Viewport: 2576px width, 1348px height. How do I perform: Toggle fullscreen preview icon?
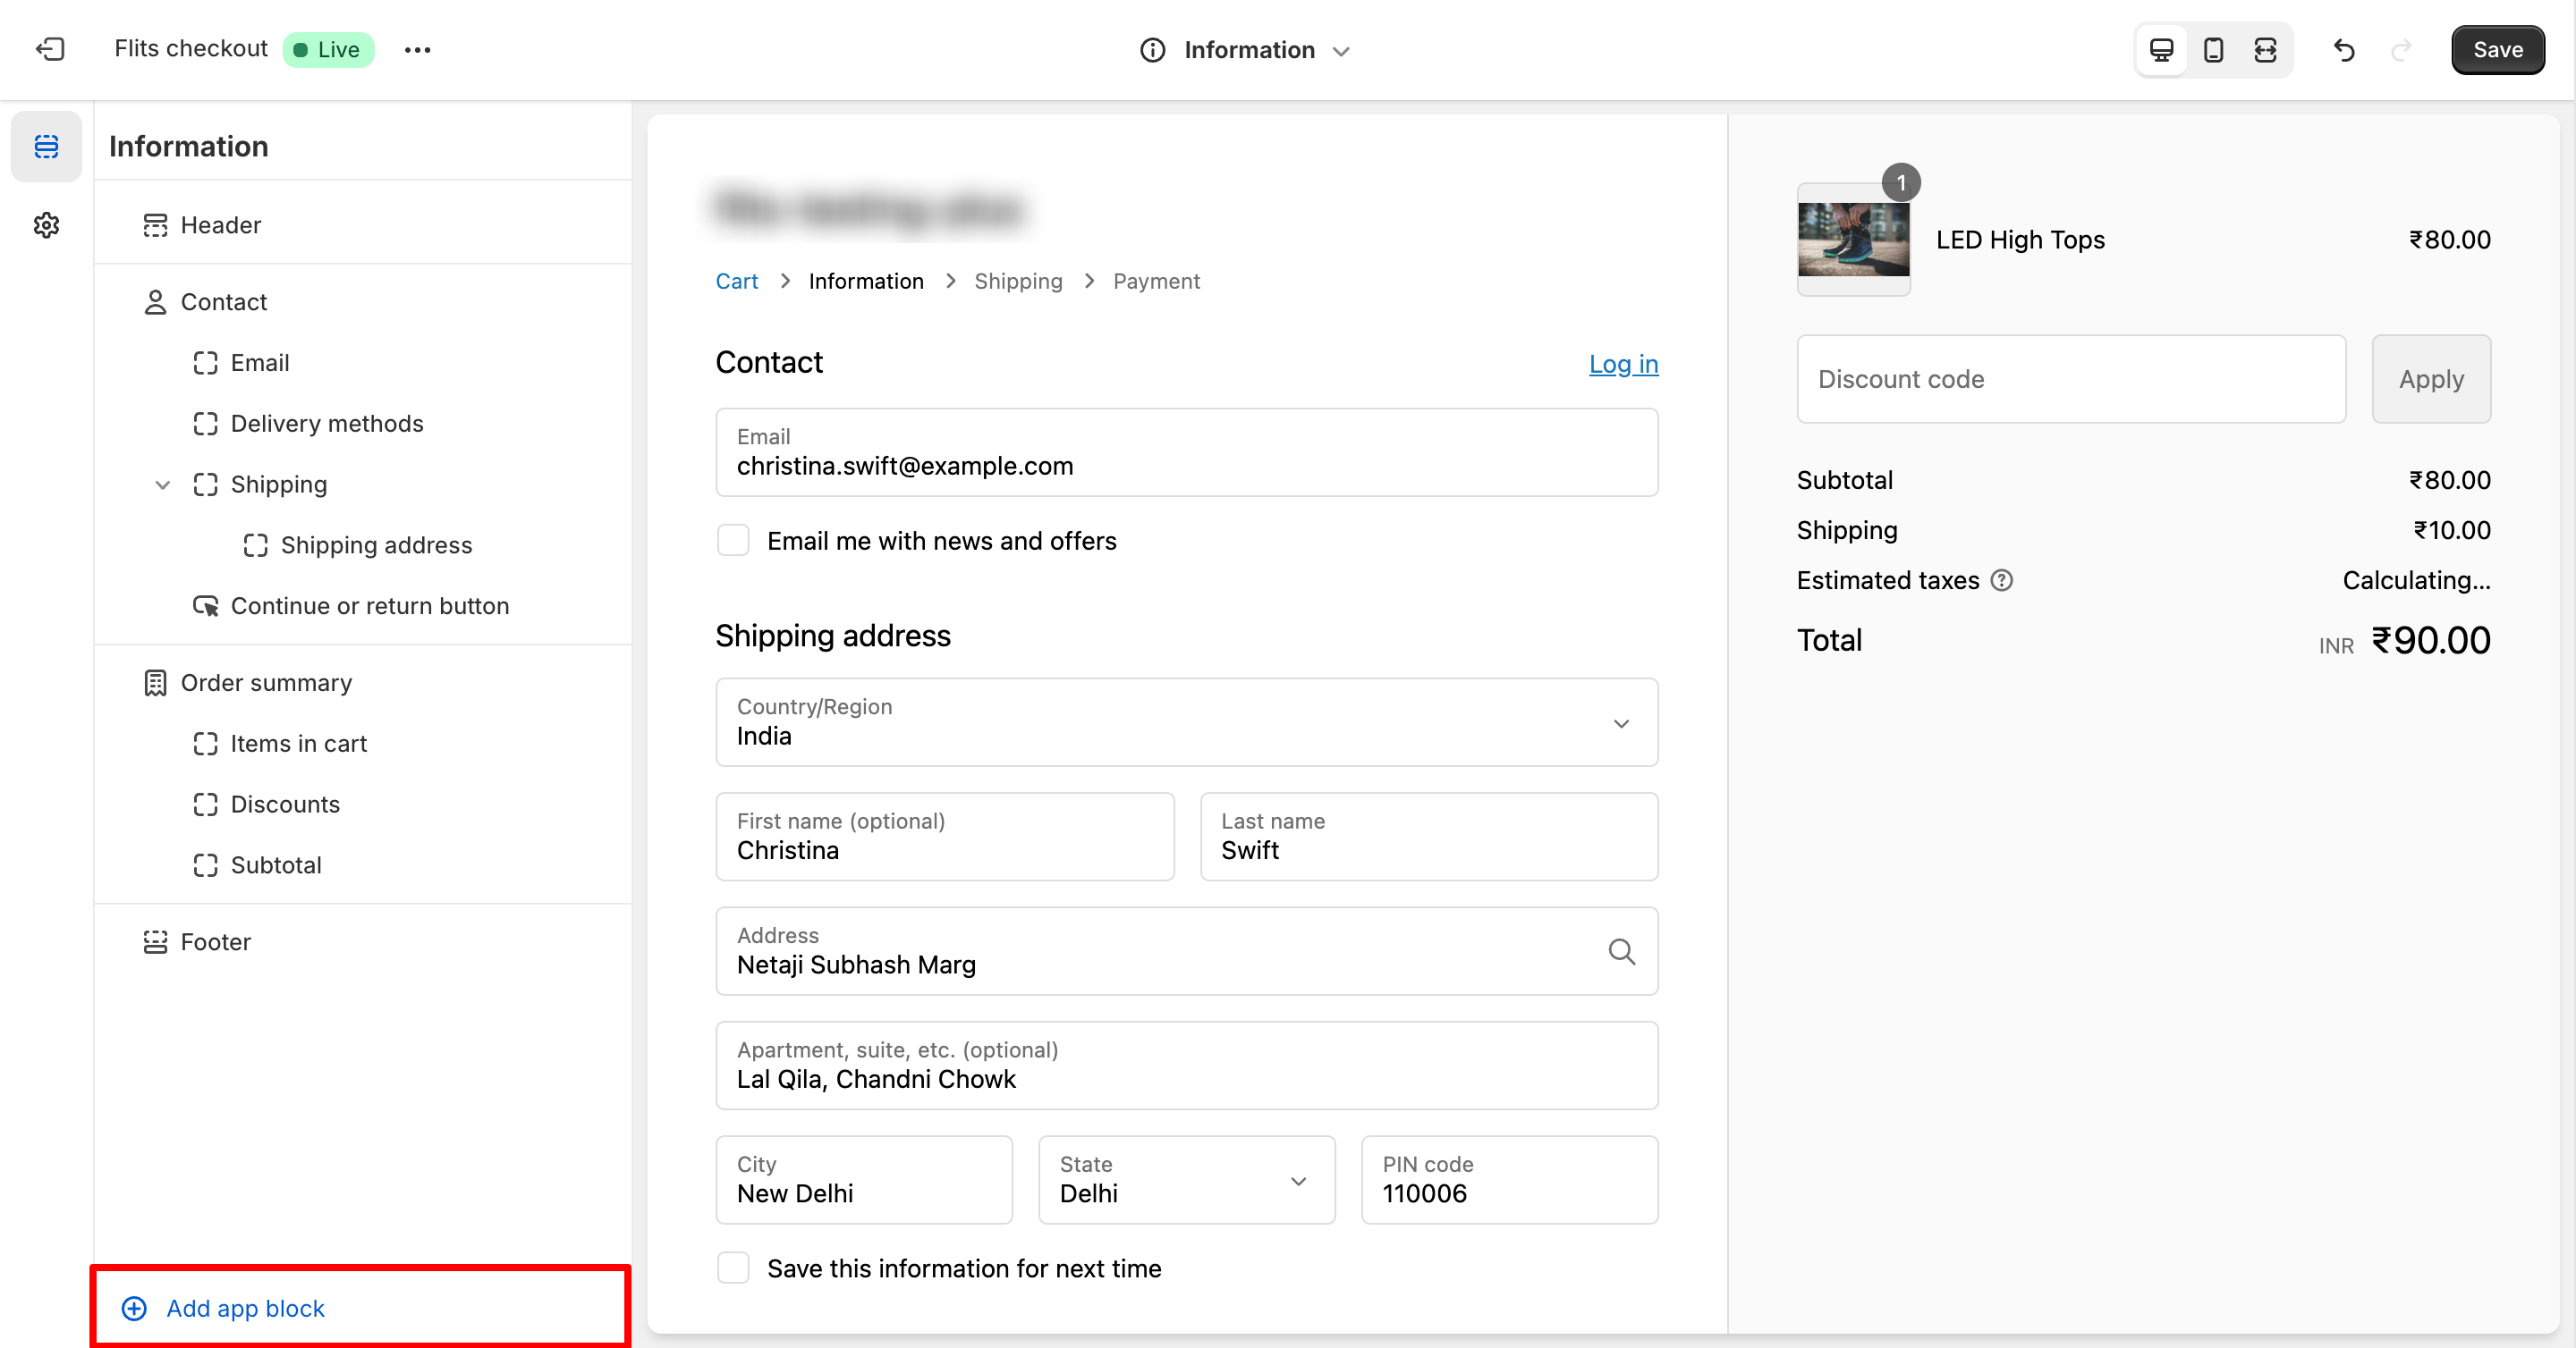coord(2265,49)
